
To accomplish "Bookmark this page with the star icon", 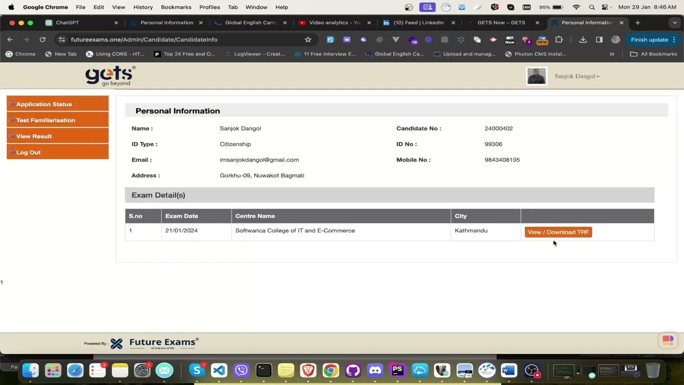I will tap(308, 40).
